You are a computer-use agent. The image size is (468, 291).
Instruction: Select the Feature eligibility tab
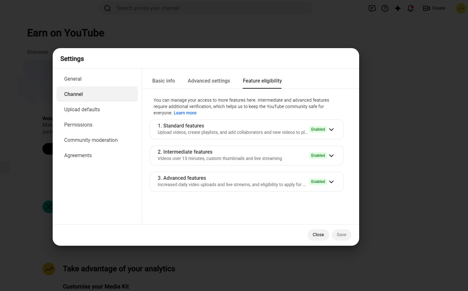(x=262, y=81)
